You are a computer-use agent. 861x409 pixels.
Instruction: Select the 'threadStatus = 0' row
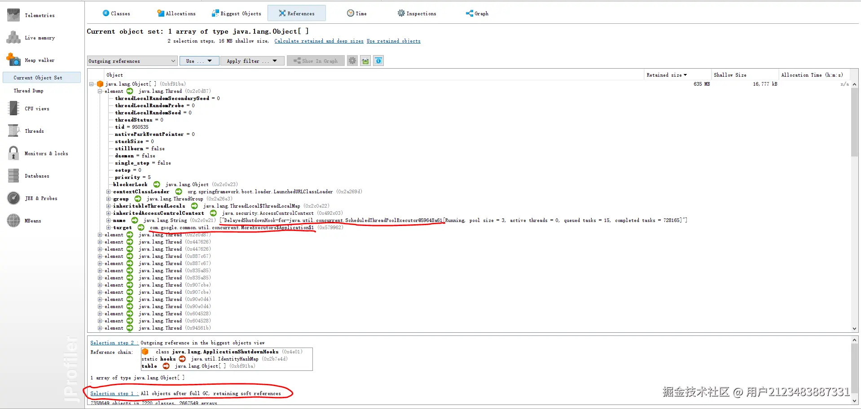coord(139,120)
